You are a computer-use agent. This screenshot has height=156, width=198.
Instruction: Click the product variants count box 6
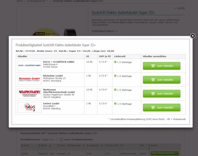point(61,140)
